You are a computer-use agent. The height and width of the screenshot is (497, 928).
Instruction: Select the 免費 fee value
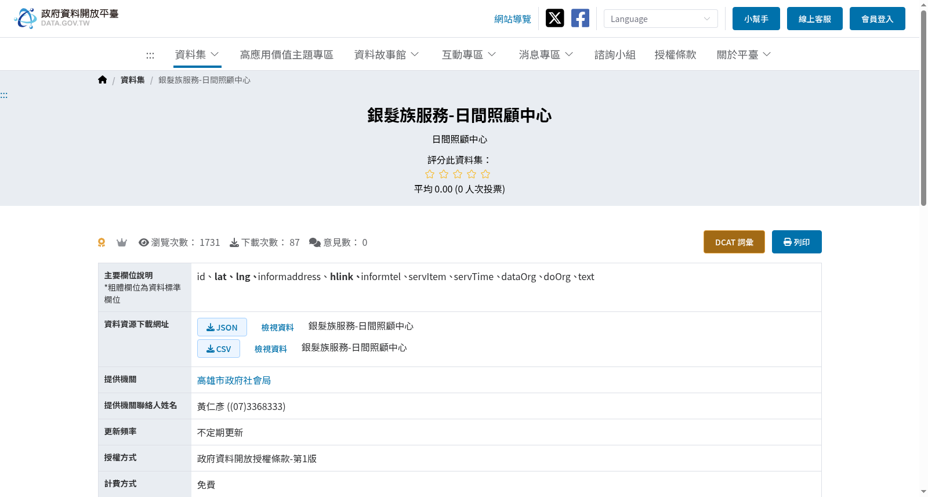pos(206,485)
